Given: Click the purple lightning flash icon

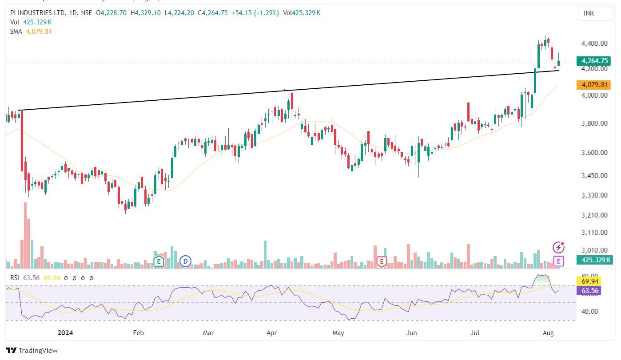Looking at the screenshot, I should [x=559, y=247].
